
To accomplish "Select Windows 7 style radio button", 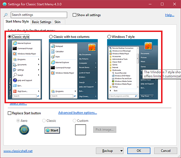I will [109, 37].
